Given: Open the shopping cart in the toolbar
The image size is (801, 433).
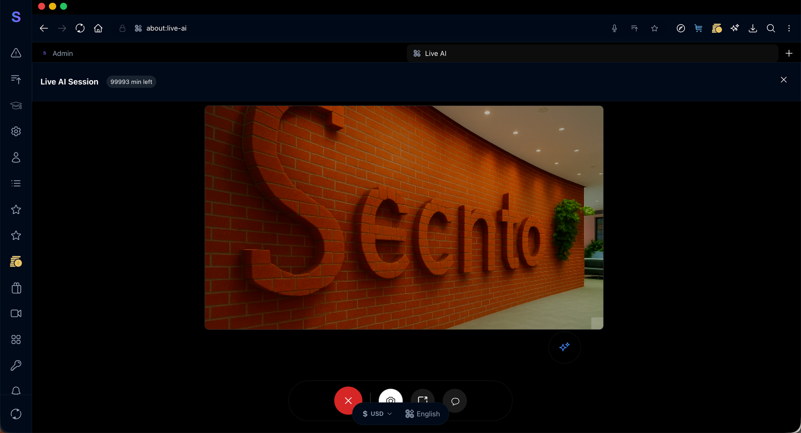Looking at the screenshot, I should 698,28.
